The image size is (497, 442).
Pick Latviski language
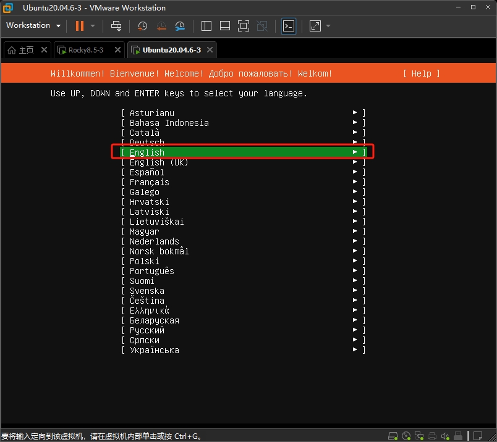coord(243,212)
